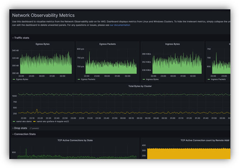Click the 368 KiB/s axis label
The image size is (239, 168).
coord(146,54)
